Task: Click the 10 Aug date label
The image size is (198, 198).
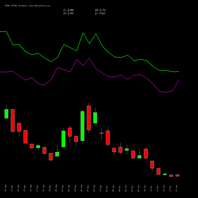Action: 6,188
